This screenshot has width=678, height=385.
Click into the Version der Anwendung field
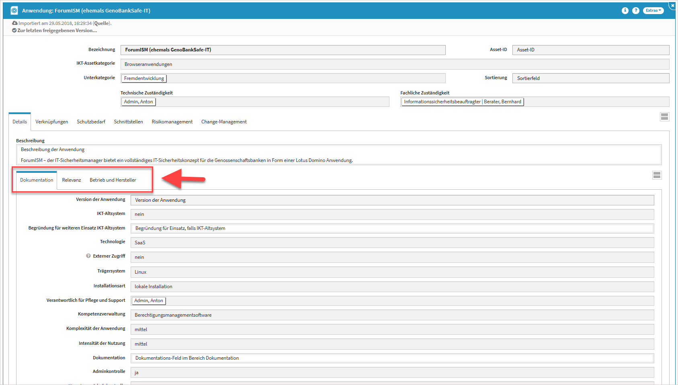pyautogui.click(x=392, y=200)
